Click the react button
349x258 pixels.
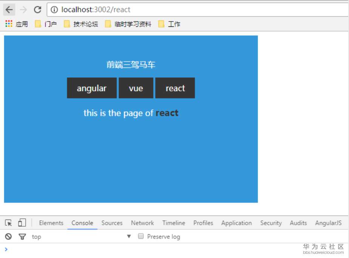pos(175,88)
